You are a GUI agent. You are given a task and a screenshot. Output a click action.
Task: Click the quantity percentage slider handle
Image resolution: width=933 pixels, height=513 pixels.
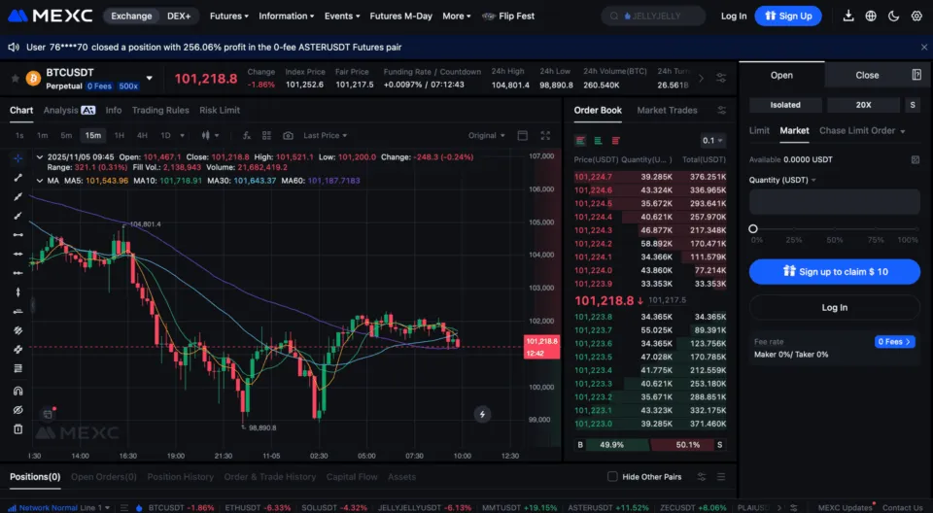[x=752, y=228]
